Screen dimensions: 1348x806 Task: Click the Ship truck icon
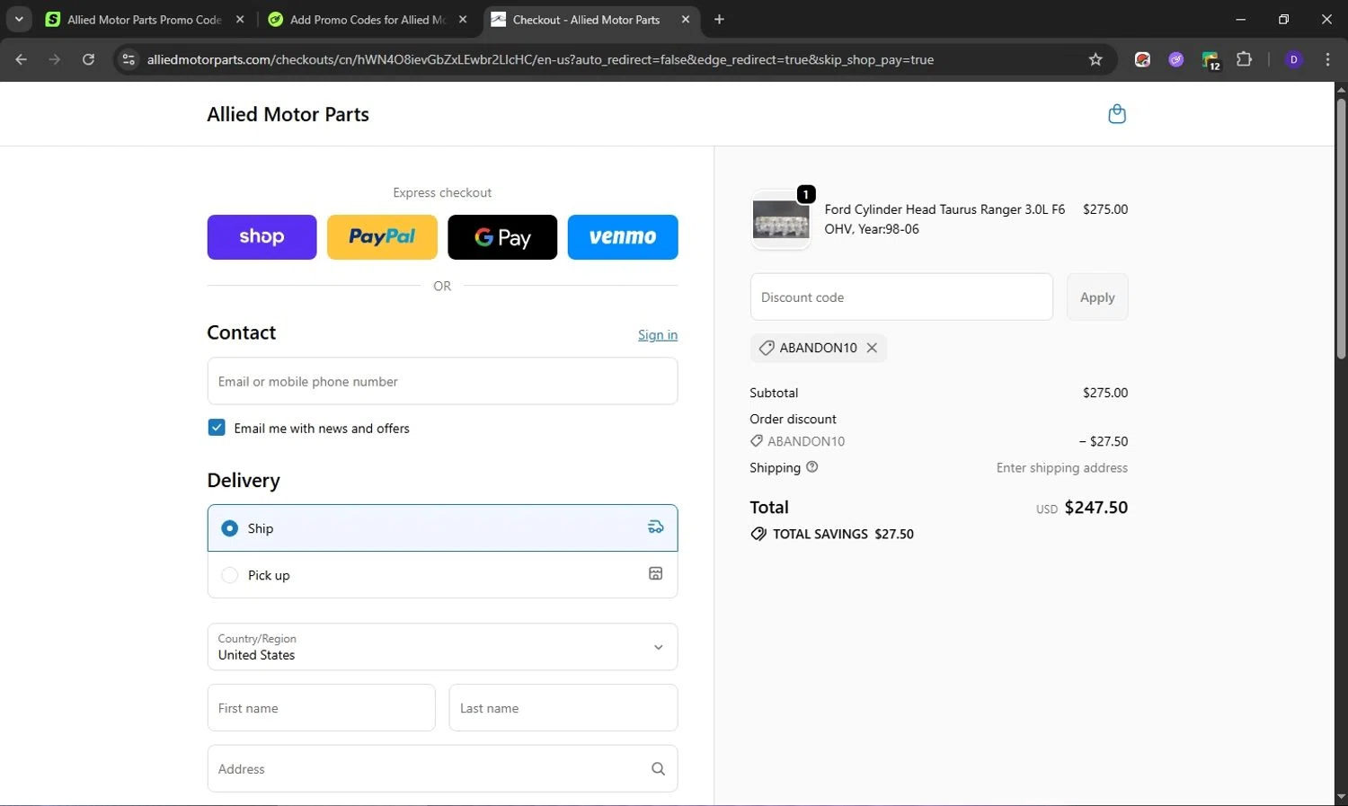pos(656,527)
